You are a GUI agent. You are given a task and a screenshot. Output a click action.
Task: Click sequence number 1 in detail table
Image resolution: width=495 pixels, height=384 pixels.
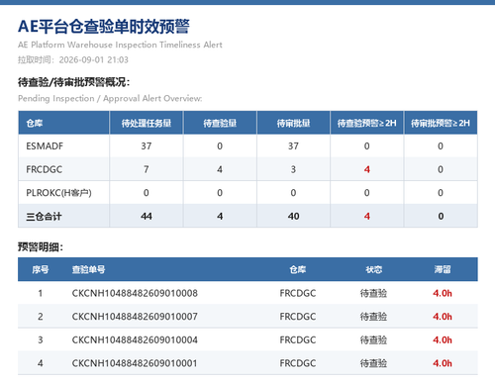(x=41, y=293)
